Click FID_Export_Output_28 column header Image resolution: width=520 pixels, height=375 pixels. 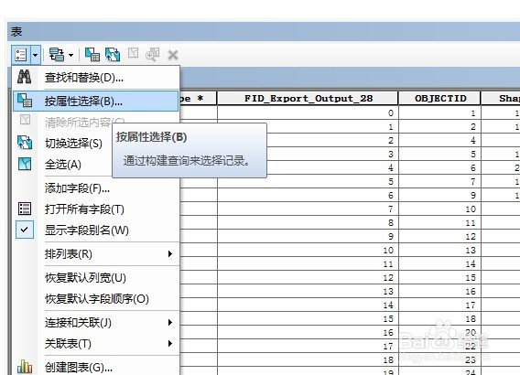click(x=308, y=99)
